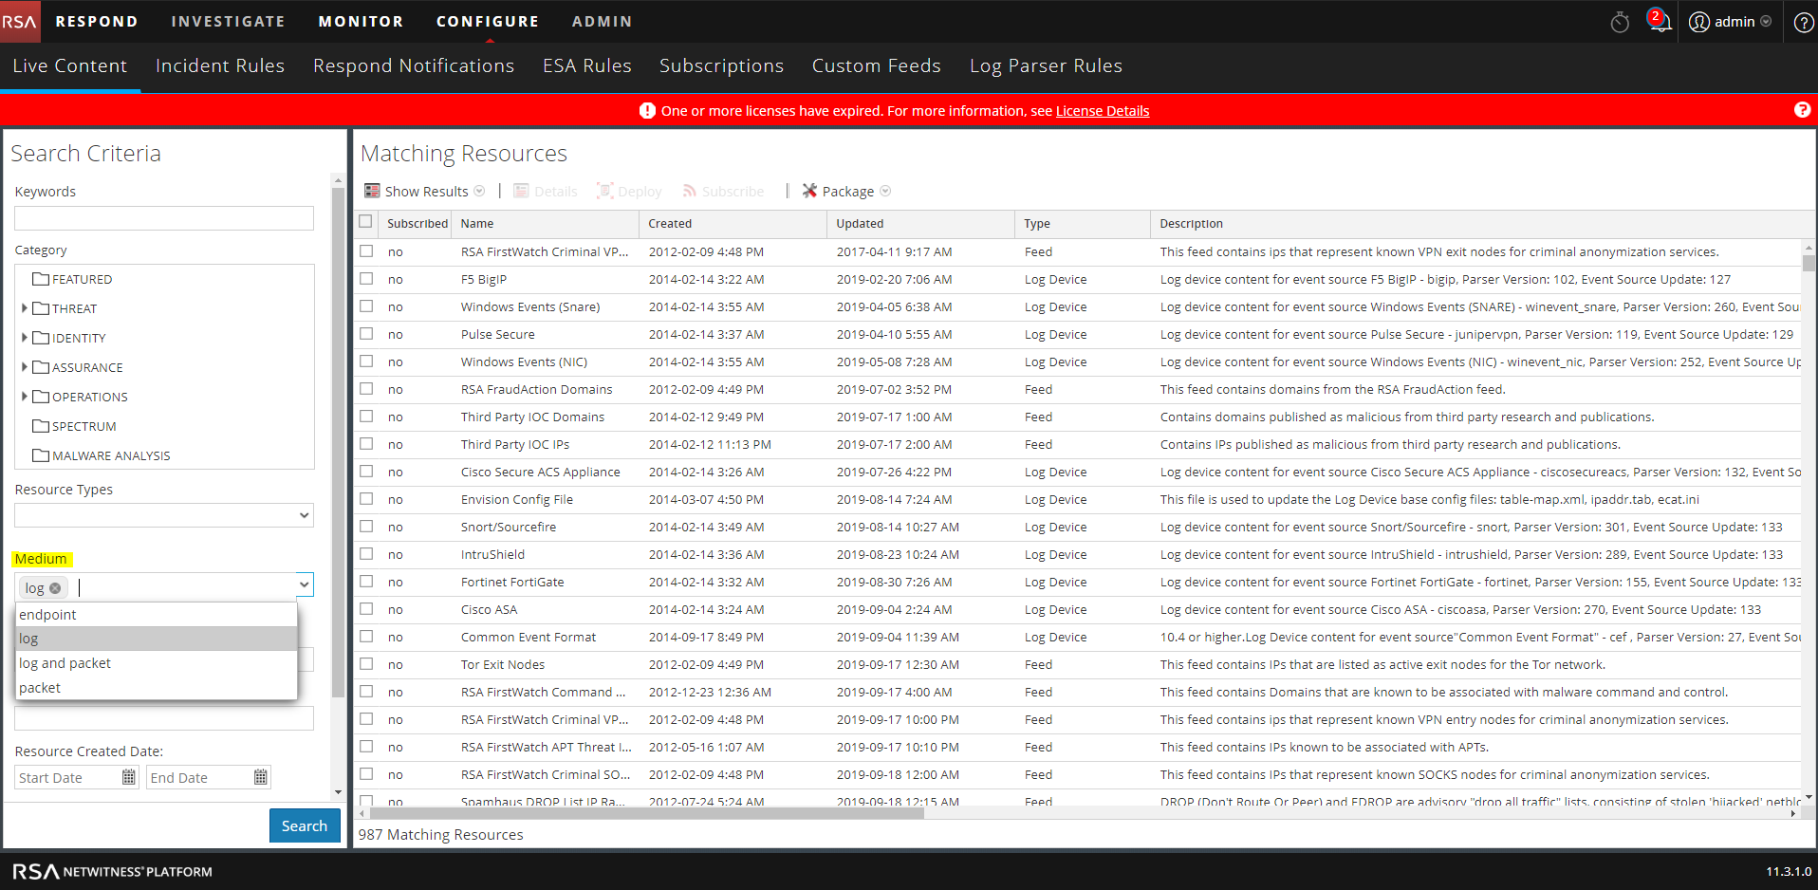Image resolution: width=1818 pixels, height=890 pixels.
Task: Expand the THREAT category folder
Action: pos(25,308)
